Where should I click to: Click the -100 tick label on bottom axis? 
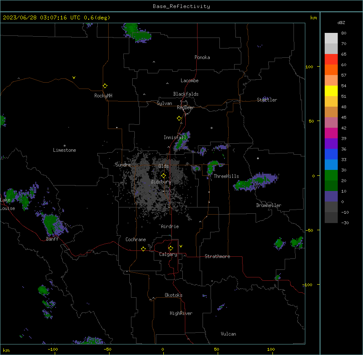tap(53, 349)
